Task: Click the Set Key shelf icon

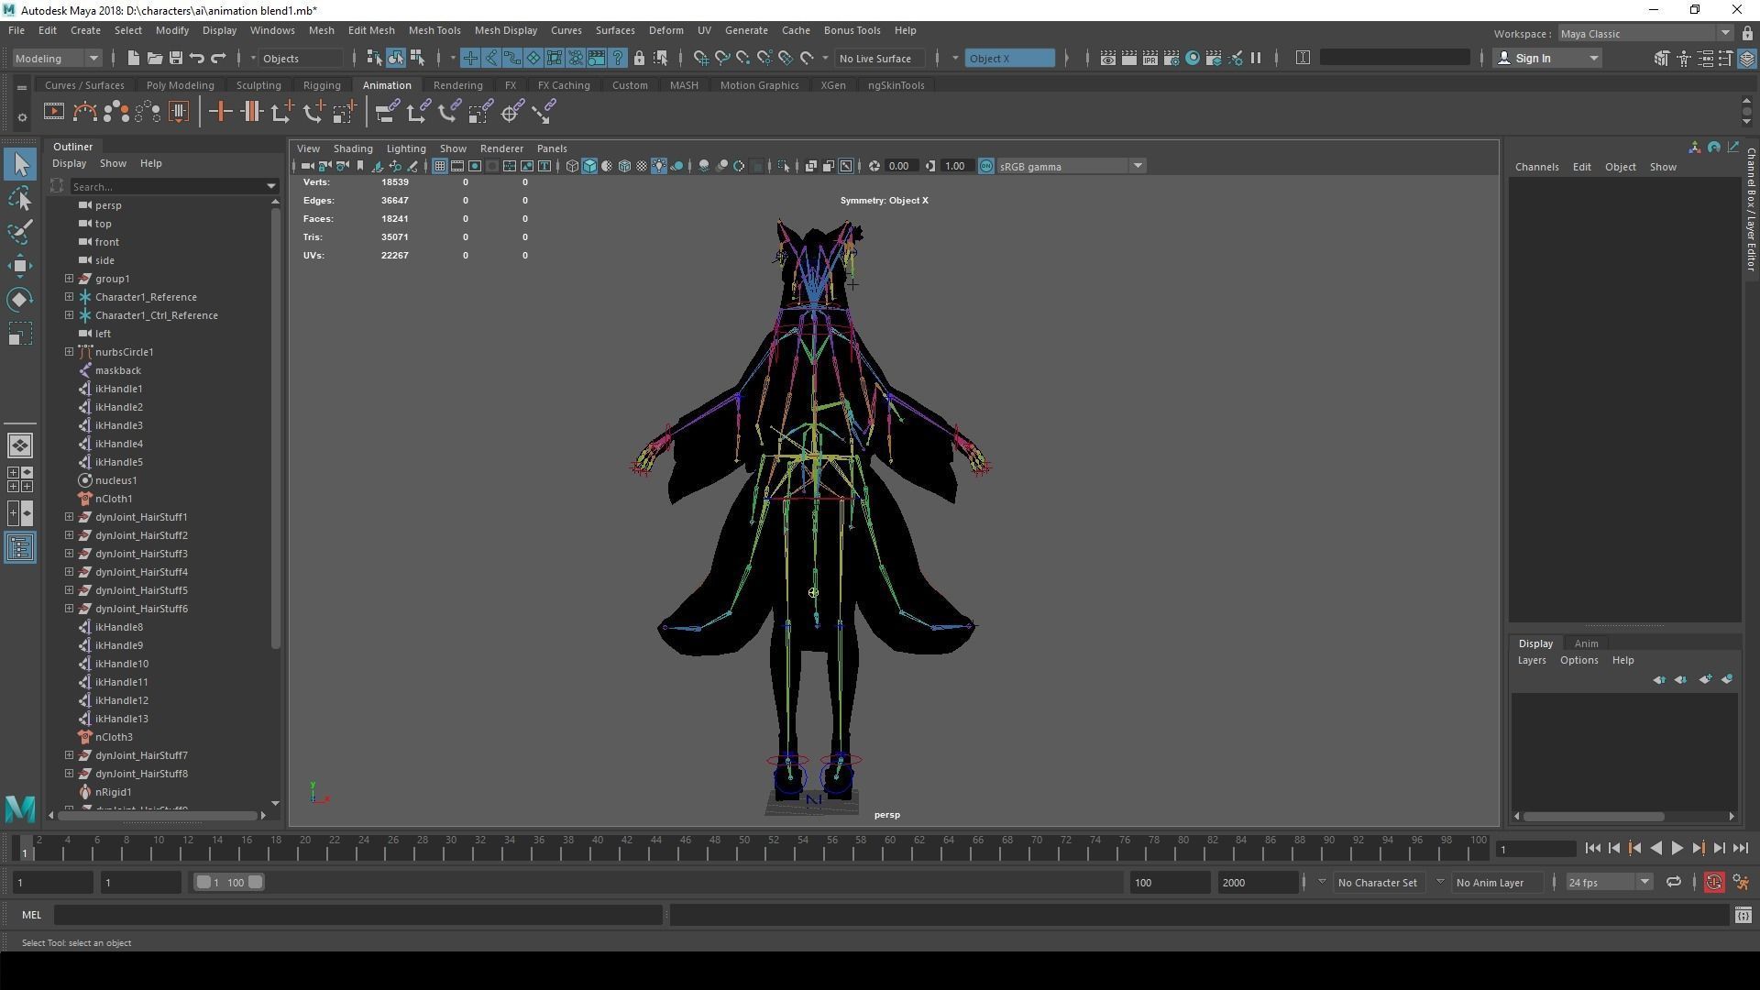Action: click(x=220, y=112)
